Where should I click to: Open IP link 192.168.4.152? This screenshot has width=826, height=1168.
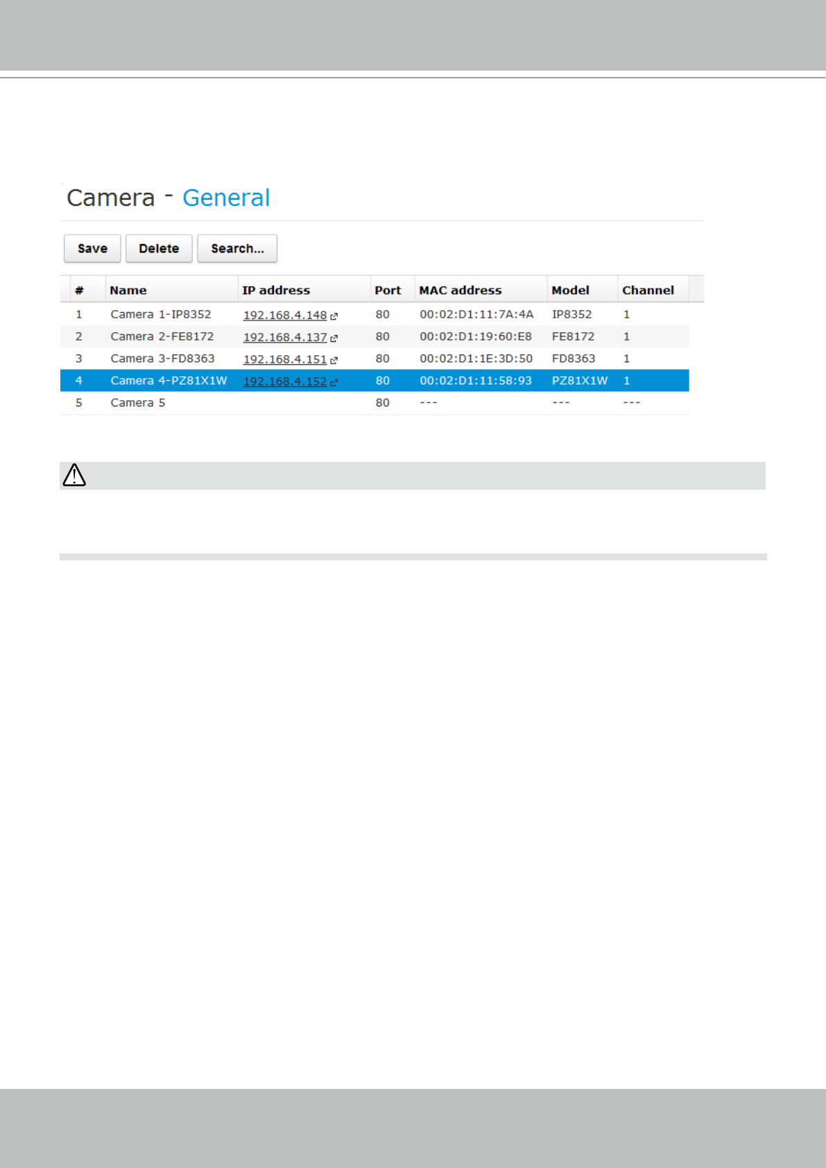click(x=285, y=381)
